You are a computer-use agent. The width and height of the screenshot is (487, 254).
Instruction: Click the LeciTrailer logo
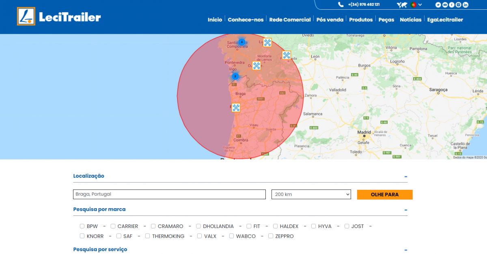click(x=59, y=17)
